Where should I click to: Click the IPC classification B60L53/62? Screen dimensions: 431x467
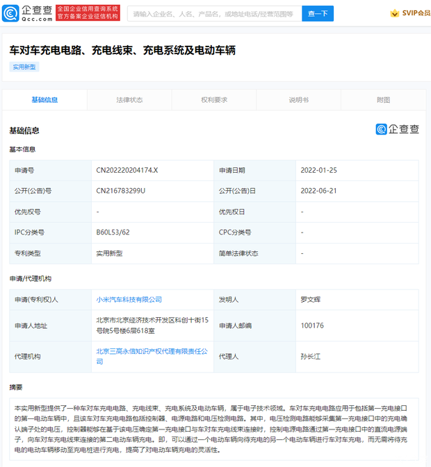[x=113, y=232]
